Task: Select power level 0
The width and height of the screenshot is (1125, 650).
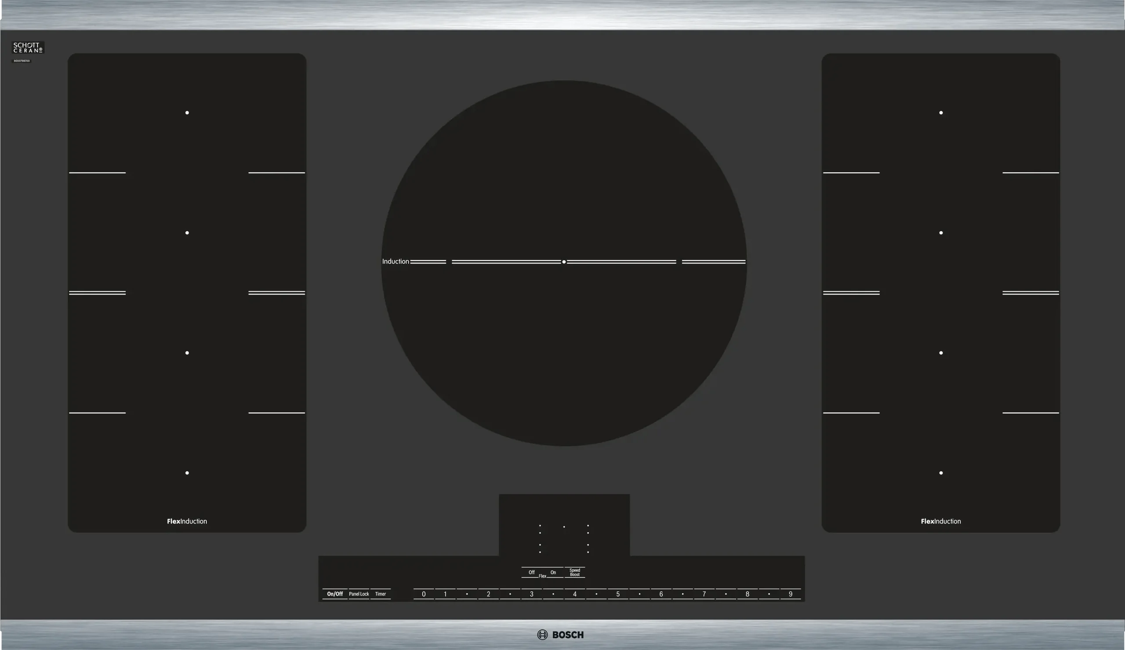Action: 424,594
